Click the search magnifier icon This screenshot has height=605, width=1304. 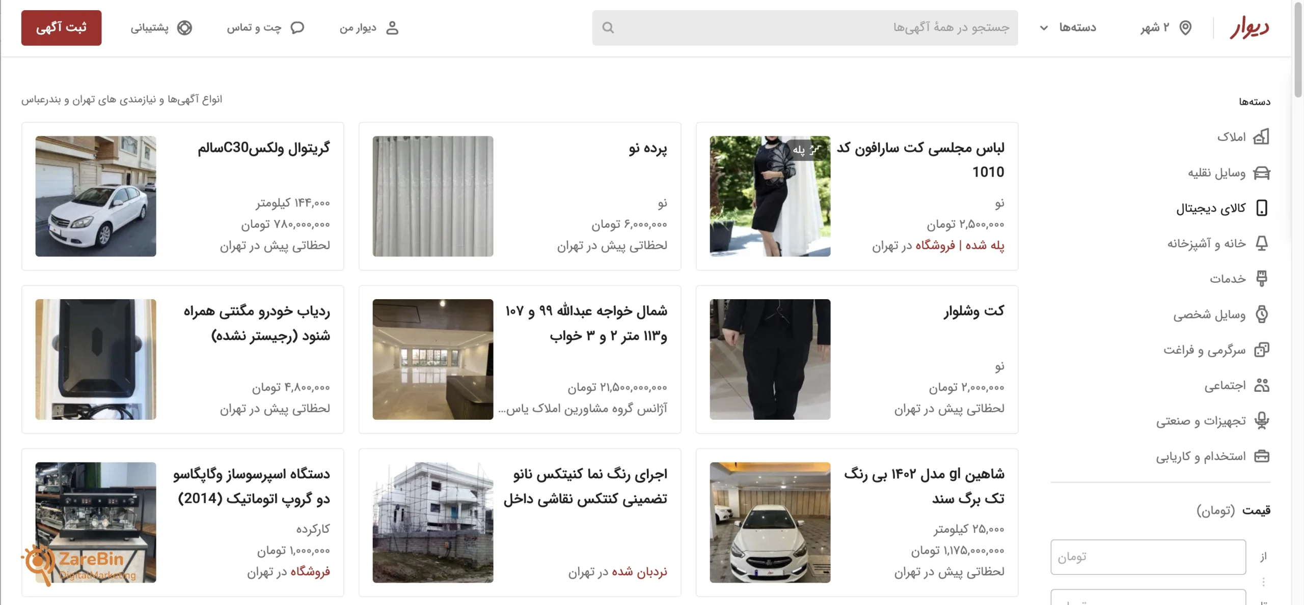[608, 27]
